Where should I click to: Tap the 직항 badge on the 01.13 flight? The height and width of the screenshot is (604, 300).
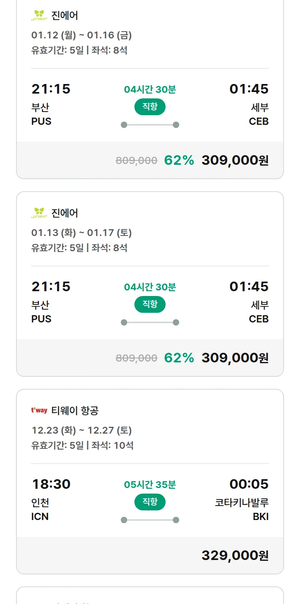point(150,304)
